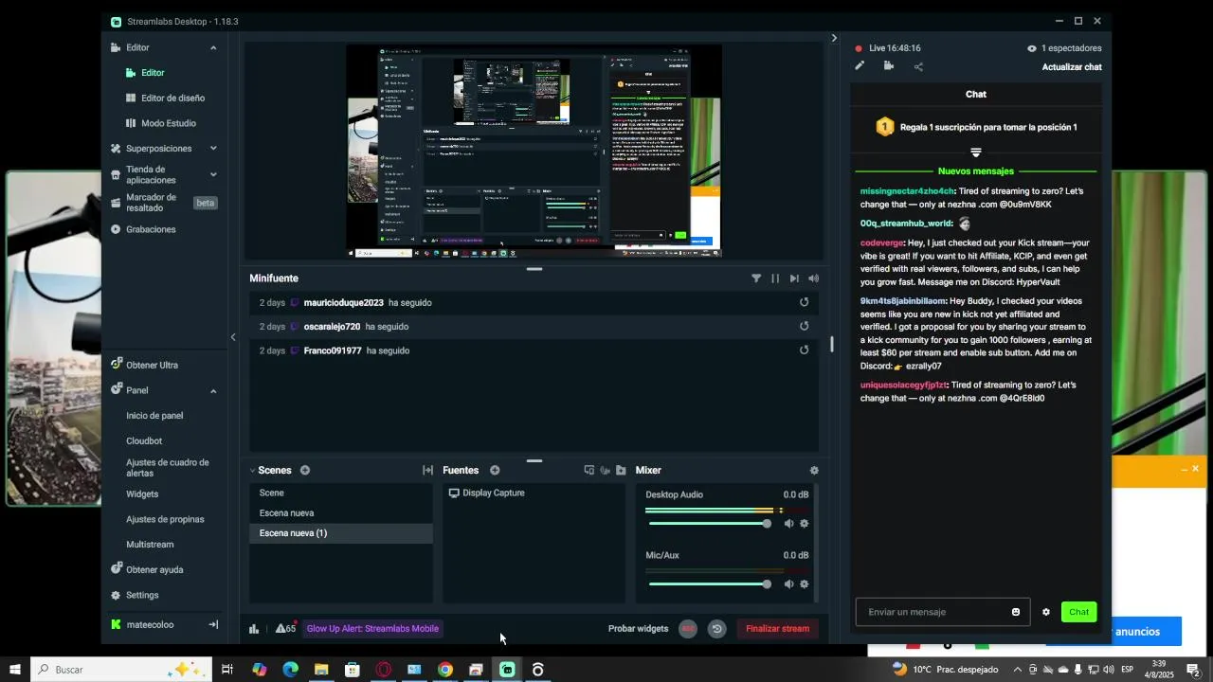Open Settings in sidebar
Image resolution: width=1213 pixels, height=682 pixels.
click(x=142, y=595)
